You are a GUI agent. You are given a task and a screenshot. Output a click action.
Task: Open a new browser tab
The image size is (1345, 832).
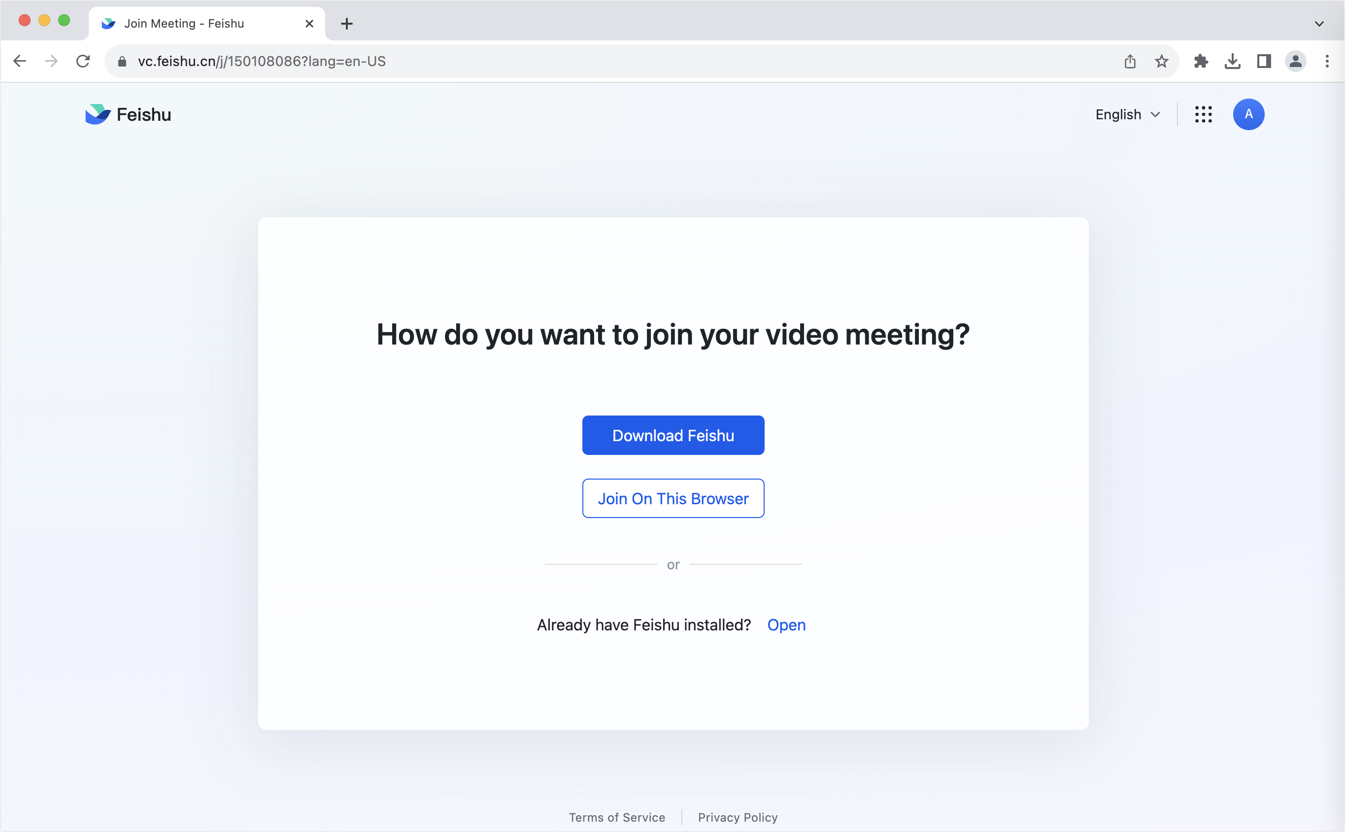click(346, 23)
